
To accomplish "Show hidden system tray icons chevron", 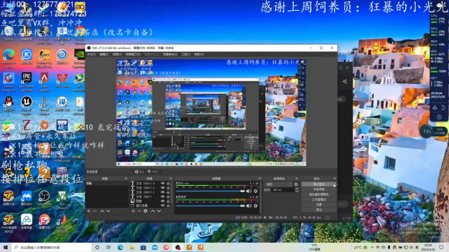I will pyautogui.click(x=372, y=247).
